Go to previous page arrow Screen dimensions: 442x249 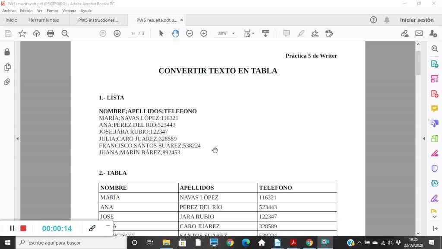coord(103,33)
